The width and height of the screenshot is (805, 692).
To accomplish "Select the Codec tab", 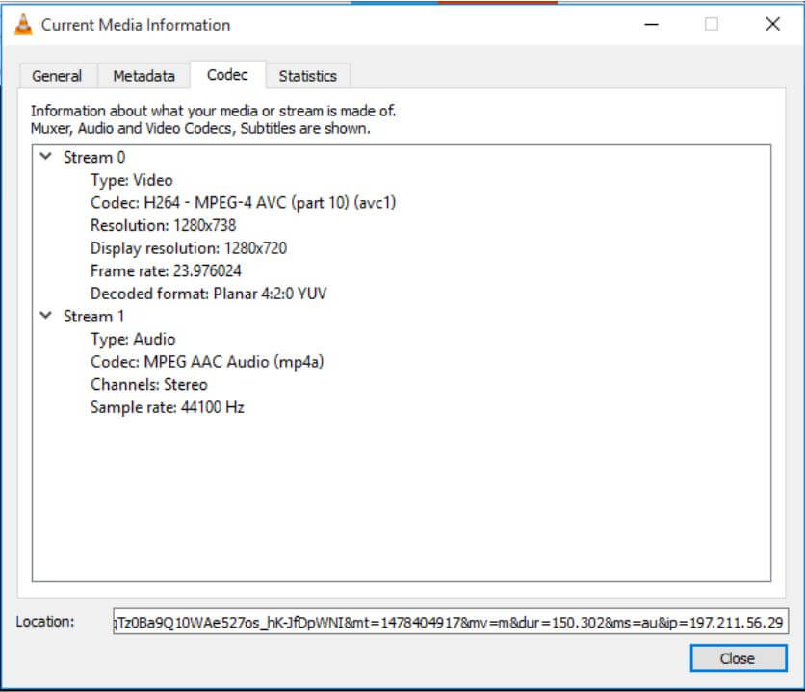I will (x=227, y=75).
